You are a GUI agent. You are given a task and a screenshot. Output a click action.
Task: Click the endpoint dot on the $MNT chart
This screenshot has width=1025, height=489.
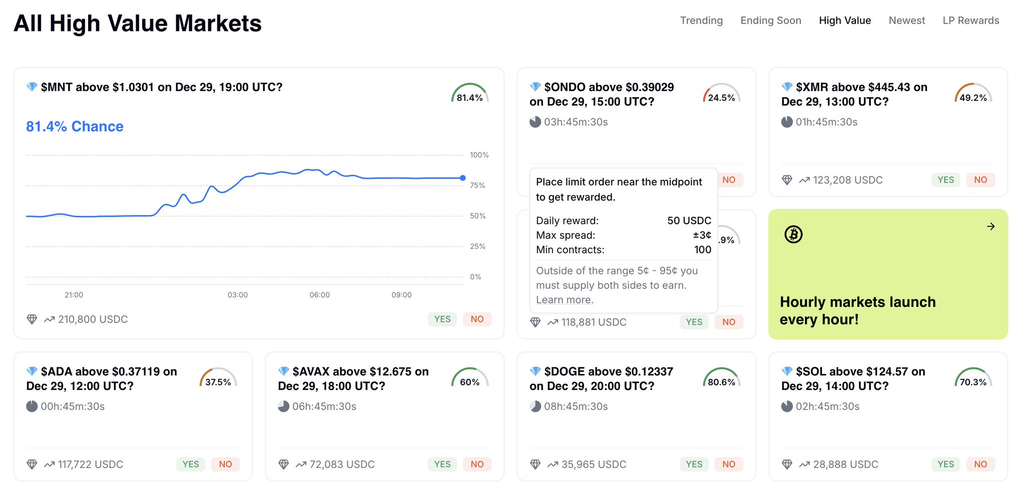(x=462, y=178)
